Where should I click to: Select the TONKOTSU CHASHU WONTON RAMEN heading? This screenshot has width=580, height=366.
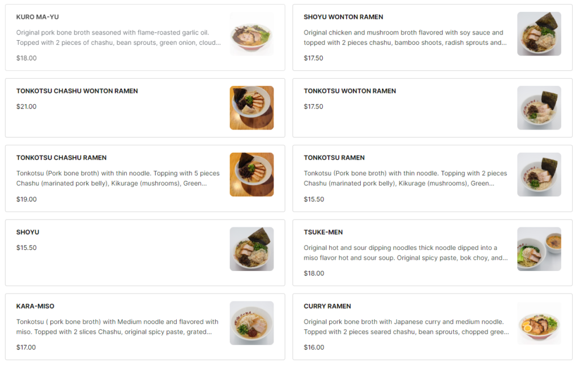tap(77, 91)
